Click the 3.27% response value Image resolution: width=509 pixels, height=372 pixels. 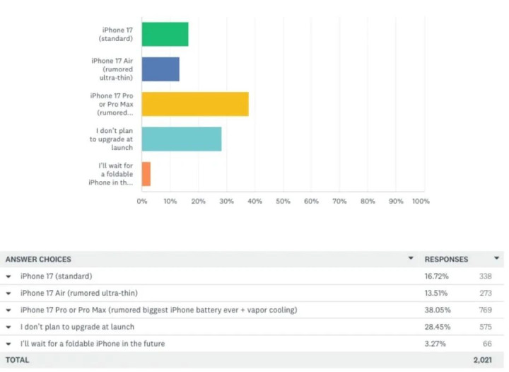(x=435, y=344)
